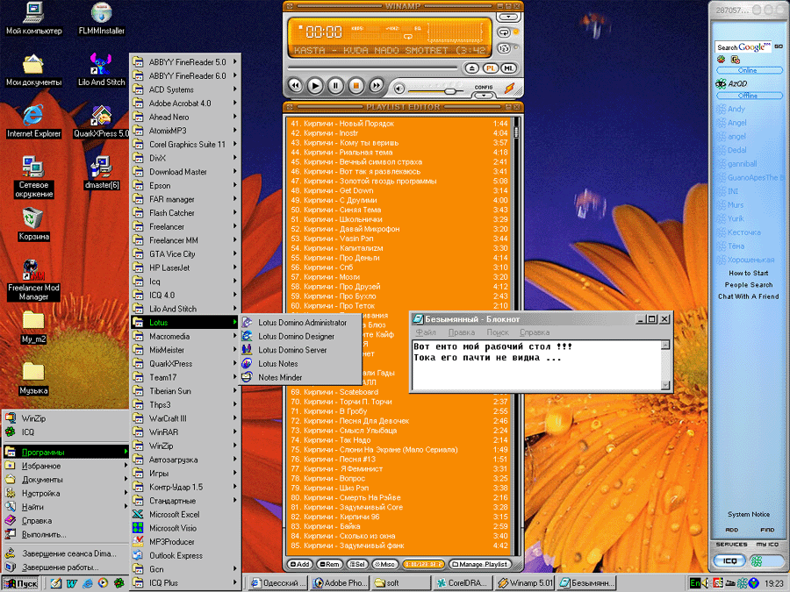
Task: Expand the Macromedia program group
Action: click(x=185, y=336)
